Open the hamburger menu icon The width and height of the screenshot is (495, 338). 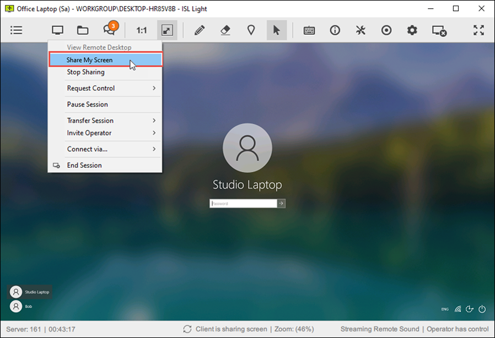[17, 30]
